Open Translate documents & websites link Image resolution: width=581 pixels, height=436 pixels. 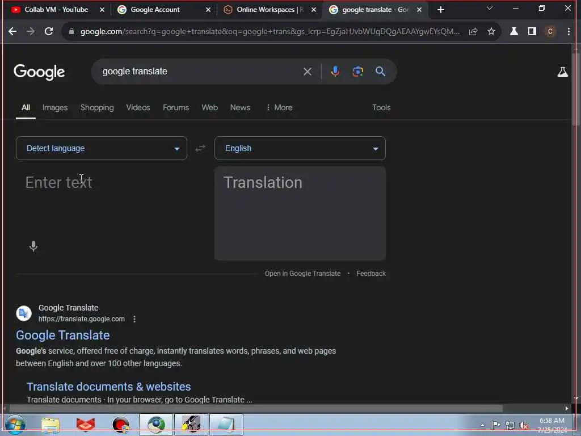click(108, 387)
